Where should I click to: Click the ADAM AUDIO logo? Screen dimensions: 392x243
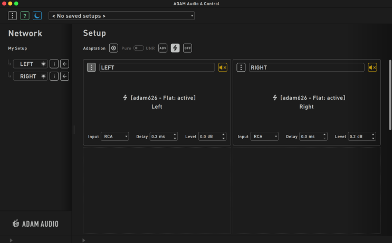click(35, 224)
